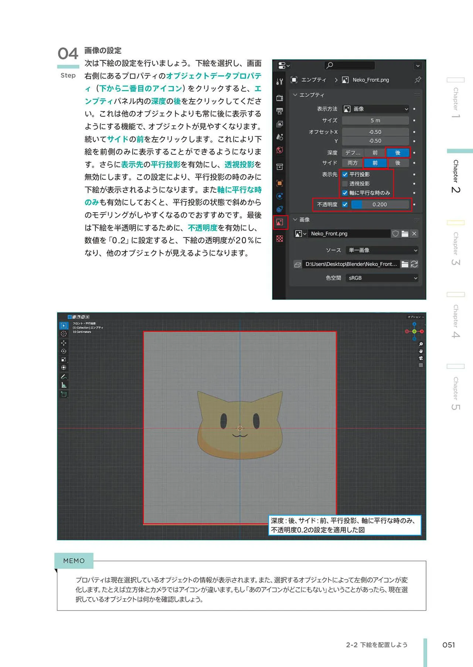Collapse the 画像 panel

tap(295, 220)
